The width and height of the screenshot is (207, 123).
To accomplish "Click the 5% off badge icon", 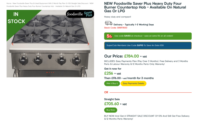I will pyautogui.click(x=109, y=36).
